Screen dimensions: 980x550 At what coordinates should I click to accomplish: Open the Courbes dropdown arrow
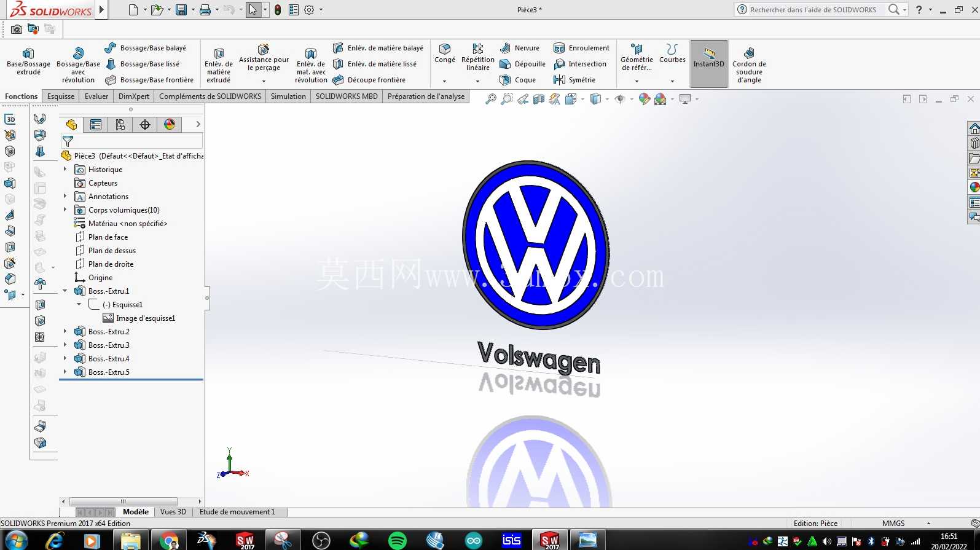672,81
